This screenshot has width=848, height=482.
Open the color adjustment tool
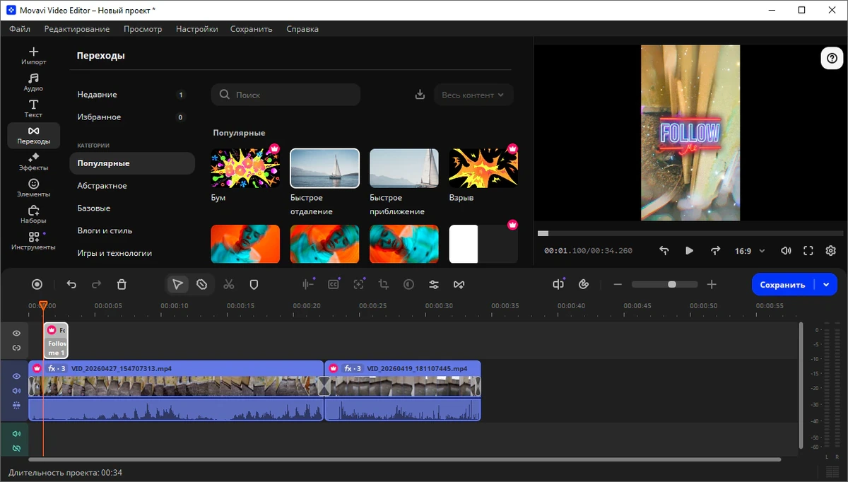point(408,284)
